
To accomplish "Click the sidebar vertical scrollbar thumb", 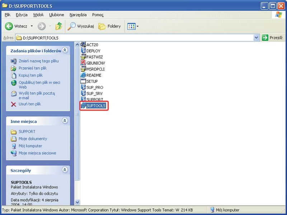I will pos(77,114).
